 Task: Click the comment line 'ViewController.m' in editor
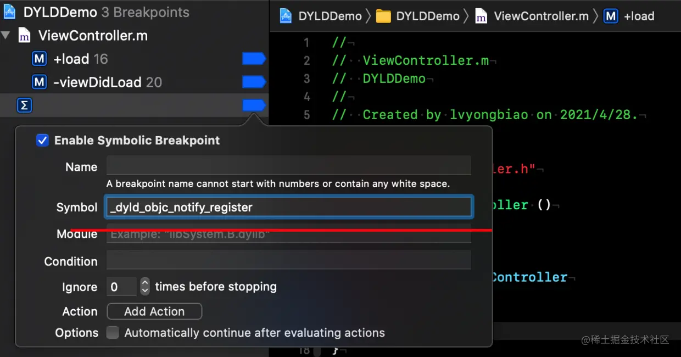point(410,60)
